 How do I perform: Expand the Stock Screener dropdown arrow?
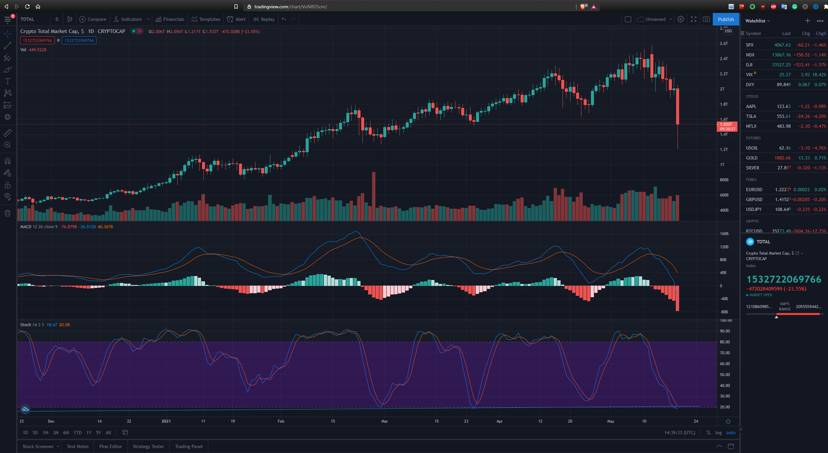[58, 446]
